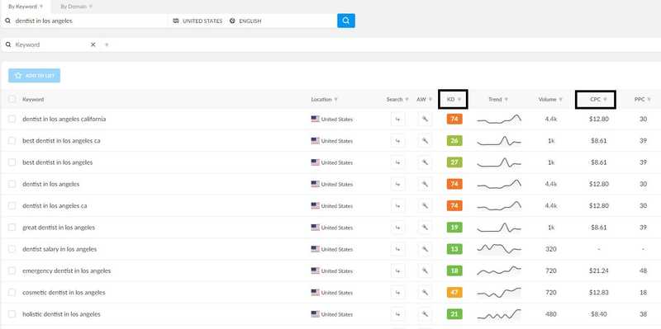Viewport: 661px width, 329px height.
Task: Focus the main keyword search field
Action: [84, 21]
